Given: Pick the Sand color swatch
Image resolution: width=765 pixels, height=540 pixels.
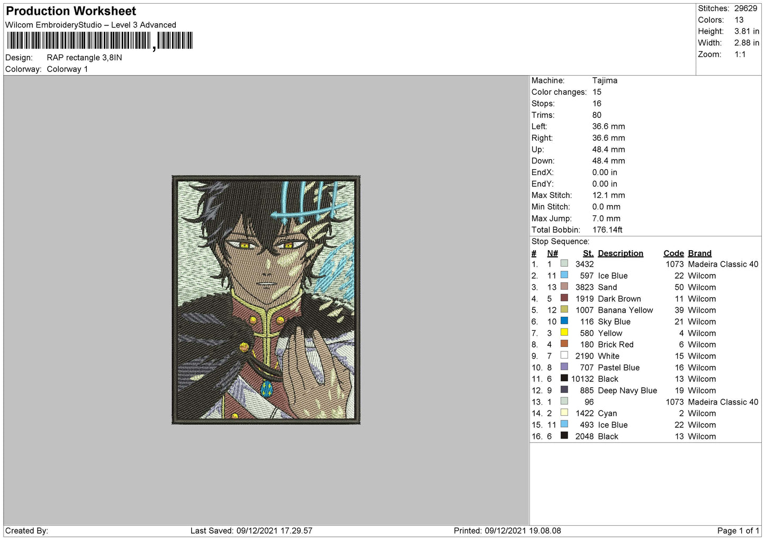Looking at the screenshot, I should click(x=564, y=287).
